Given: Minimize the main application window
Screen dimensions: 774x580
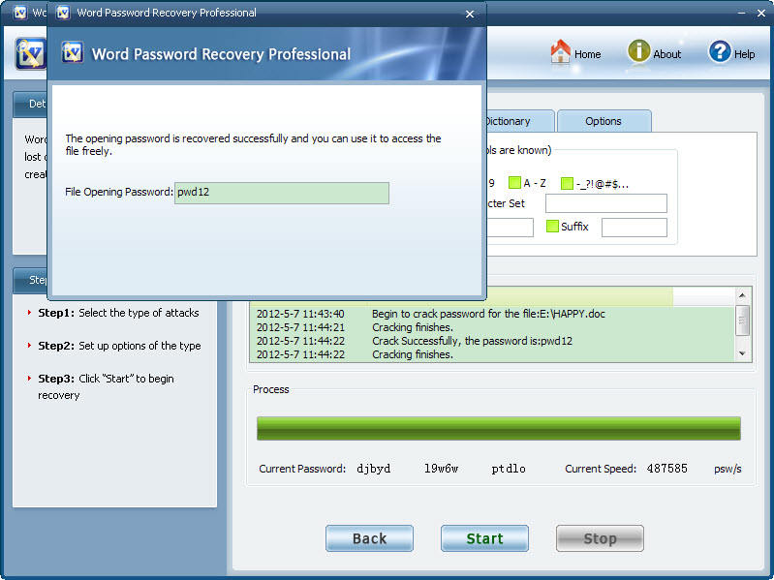Looking at the screenshot, I should 741,14.
